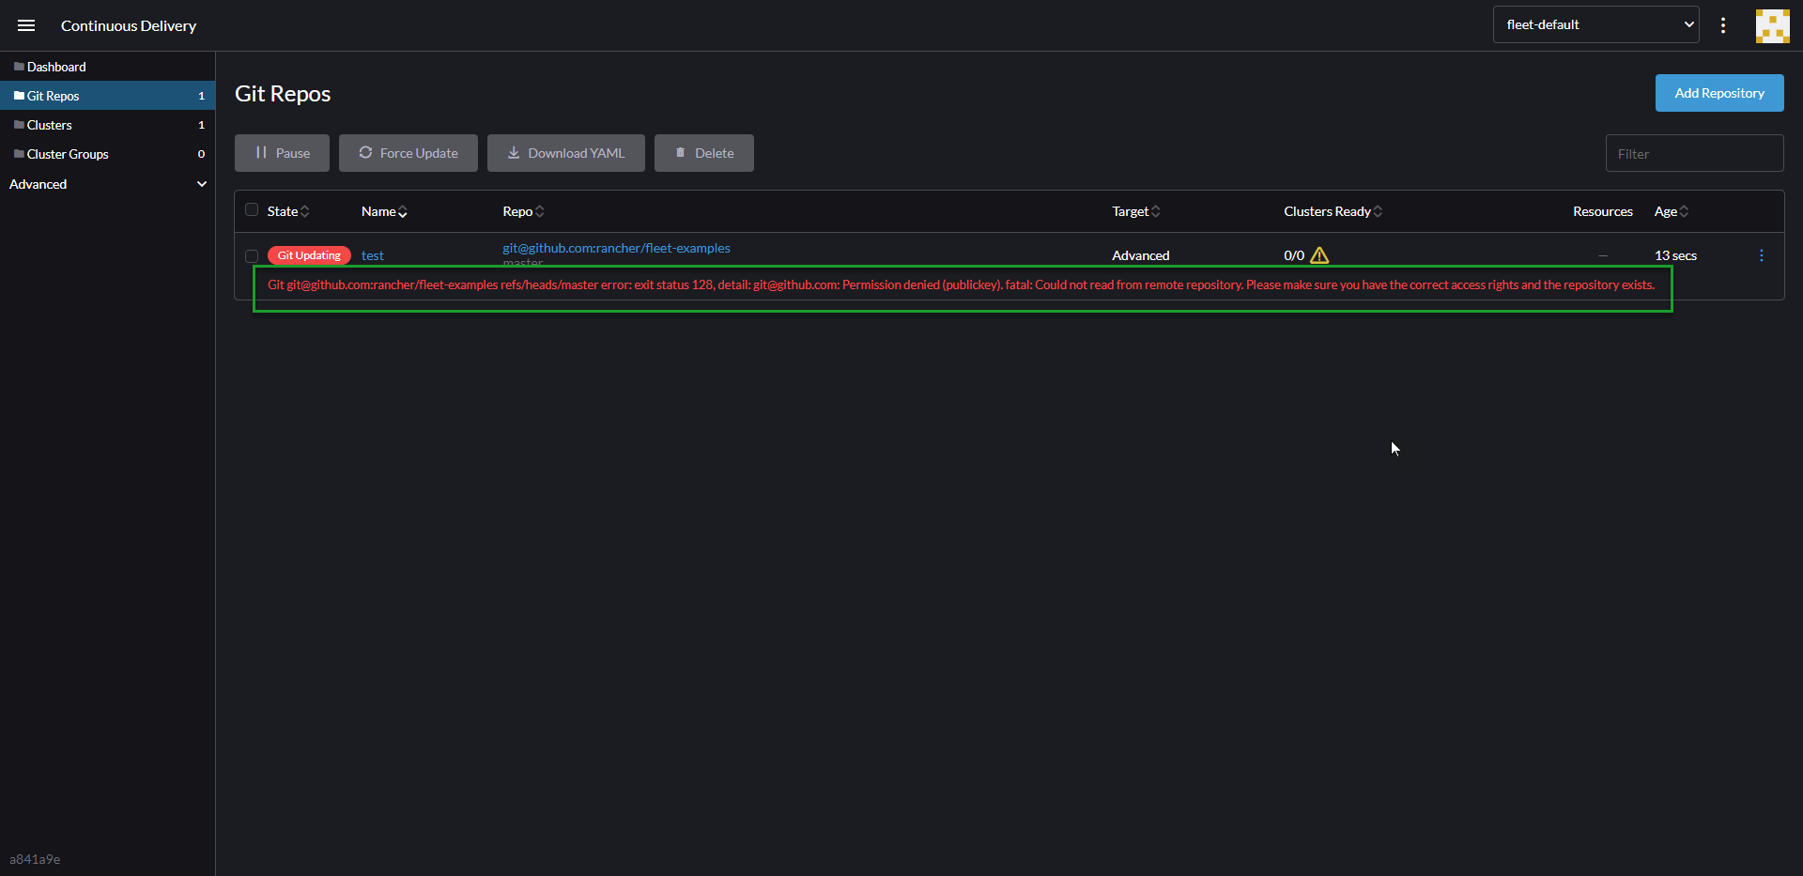1803x876 pixels.
Task: Check the select-all checkbox in table header
Action: pos(250,208)
